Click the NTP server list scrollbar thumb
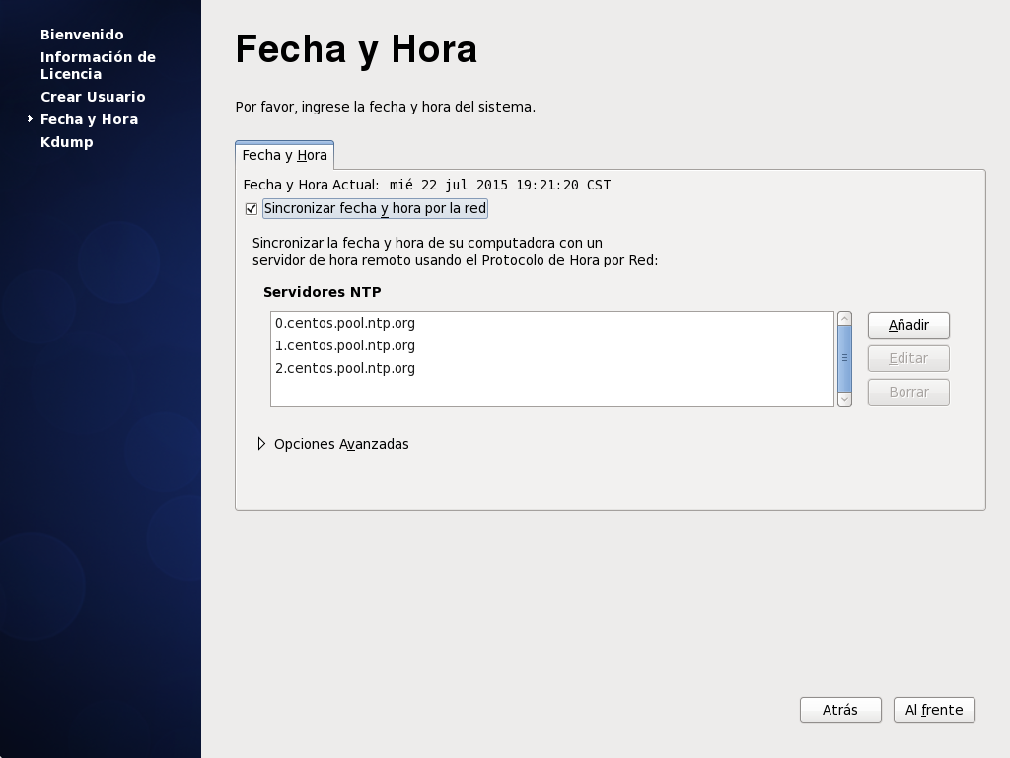The height and width of the screenshot is (758, 1010). click(x=844, y=358)
